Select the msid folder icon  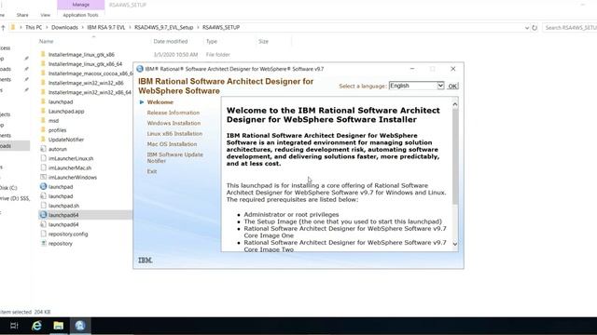point(43,120)
